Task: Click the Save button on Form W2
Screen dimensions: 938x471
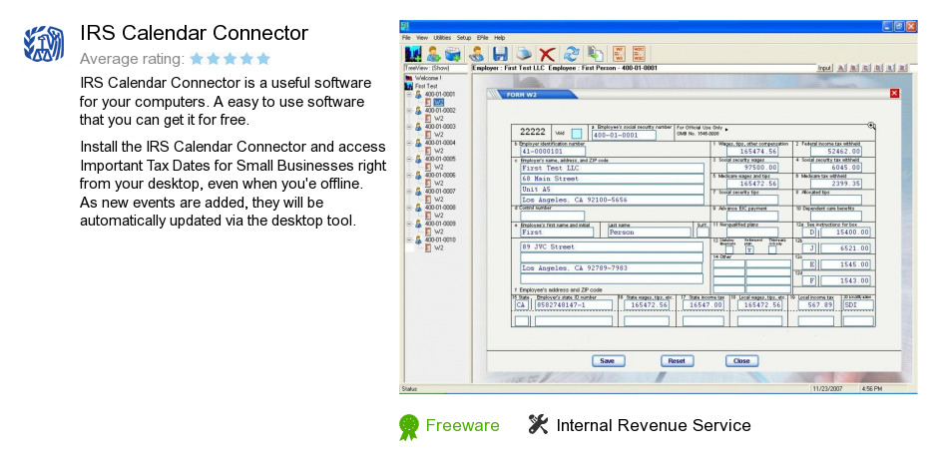Action: 608,361
